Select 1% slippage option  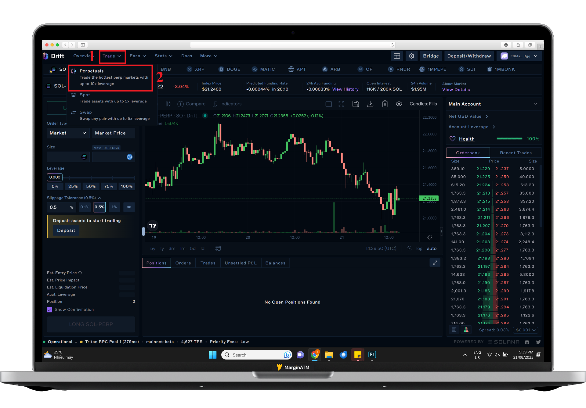(x=114, y=207)
